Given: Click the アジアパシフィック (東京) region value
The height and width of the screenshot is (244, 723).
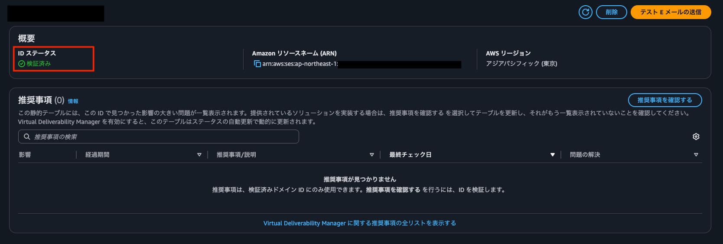Looking at the screenshot, I should coord(521,64).
